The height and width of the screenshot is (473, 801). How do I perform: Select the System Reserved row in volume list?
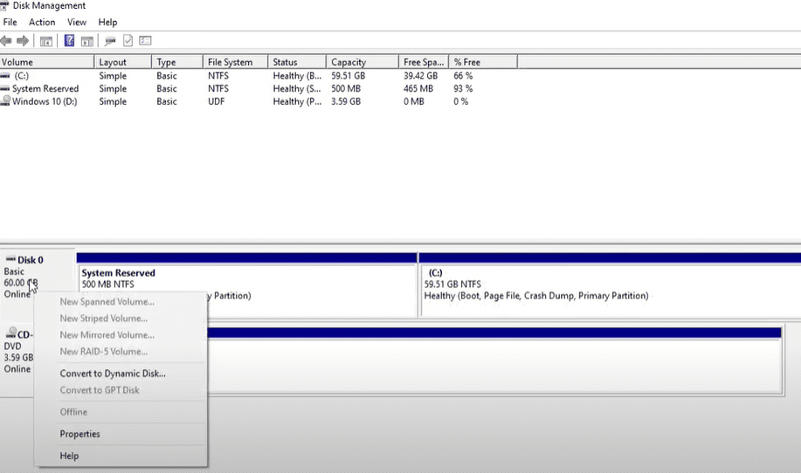coord(45,89)
